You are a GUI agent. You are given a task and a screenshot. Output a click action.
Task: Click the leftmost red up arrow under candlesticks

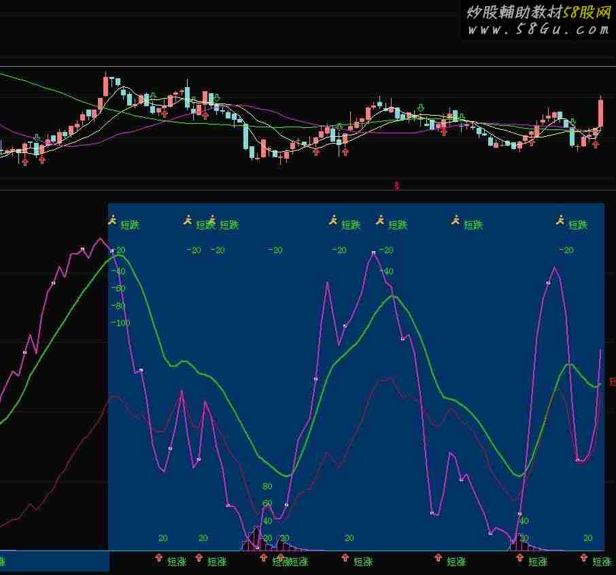[x=25, y=161]
